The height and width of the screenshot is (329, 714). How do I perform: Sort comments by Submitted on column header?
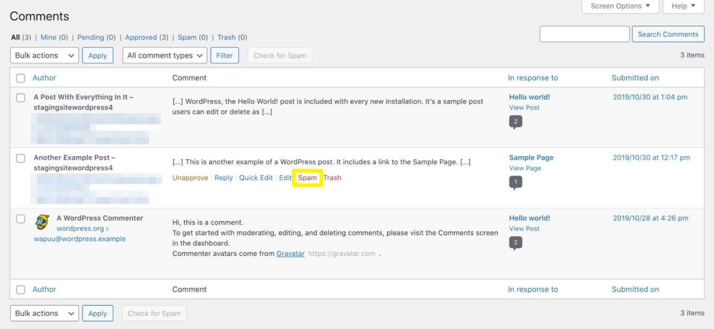(x=635, y=78)
